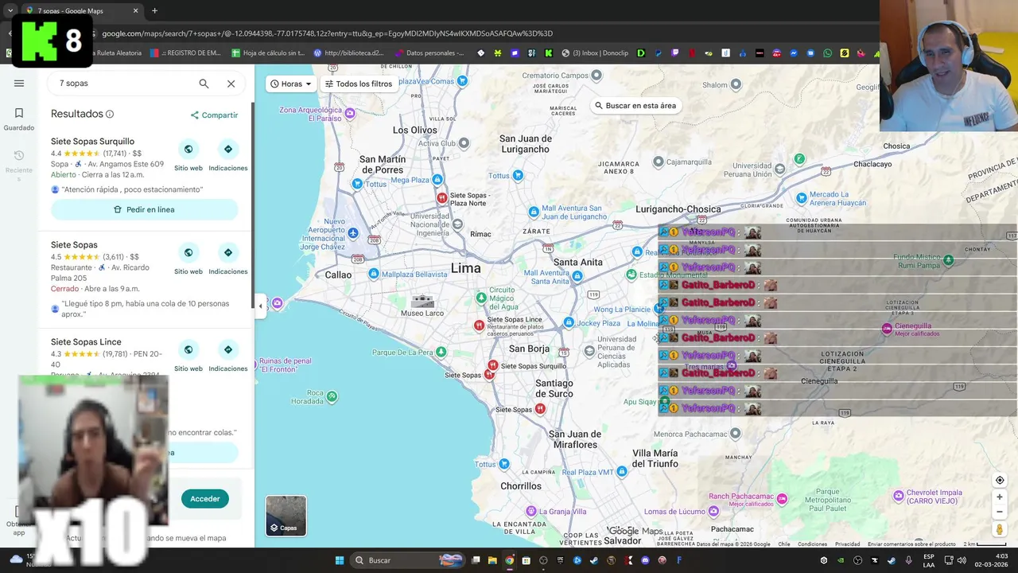Open Sitio web for Siete Sopas Lince
The image size is (1018, 573).
pos(188,356)
